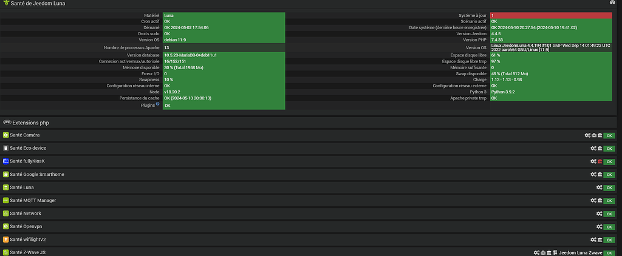Expand the Santé Google Smarthome section

click(37, 174)
